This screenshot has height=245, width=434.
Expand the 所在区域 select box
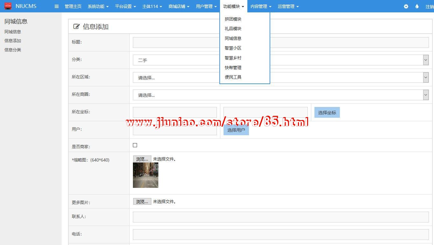click(x=281, y=77)
